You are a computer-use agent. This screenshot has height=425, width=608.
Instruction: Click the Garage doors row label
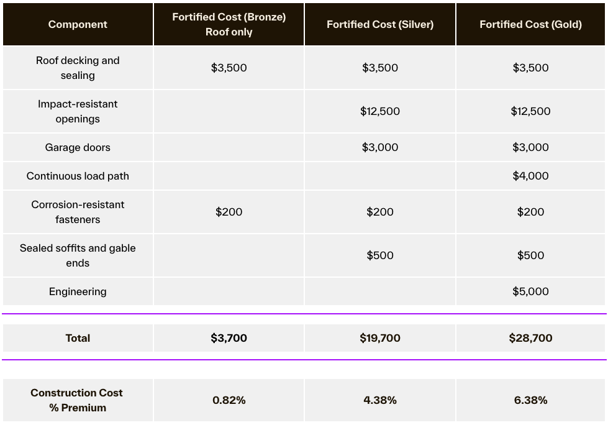point(78,147)
